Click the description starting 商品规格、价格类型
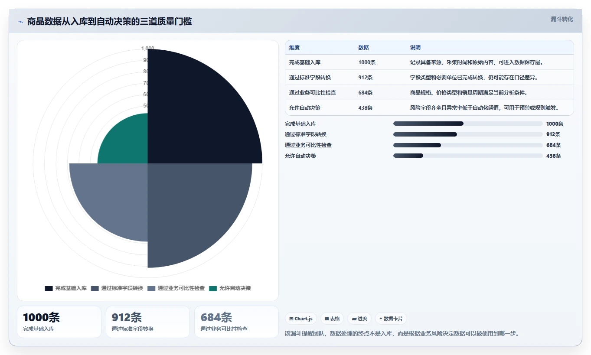Screen dimensions: 591x355 pyautogui.click(x=469, y=93)
